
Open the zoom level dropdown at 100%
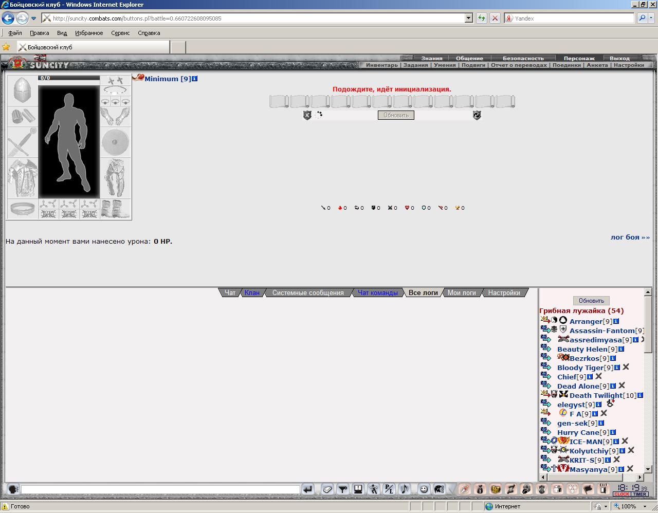point(645,506)
